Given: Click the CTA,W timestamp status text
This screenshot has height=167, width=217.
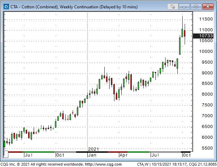Looking at the screenshot, I should [177, 164].
